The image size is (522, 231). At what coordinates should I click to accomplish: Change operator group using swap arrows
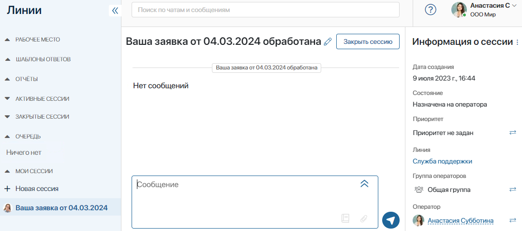point(513,190)
